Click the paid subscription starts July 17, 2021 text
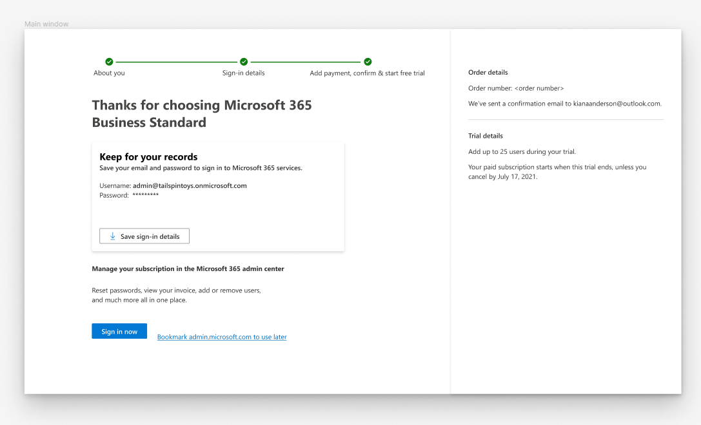The height and width of the screenshot is (425, 701). (x=557, y=172)
